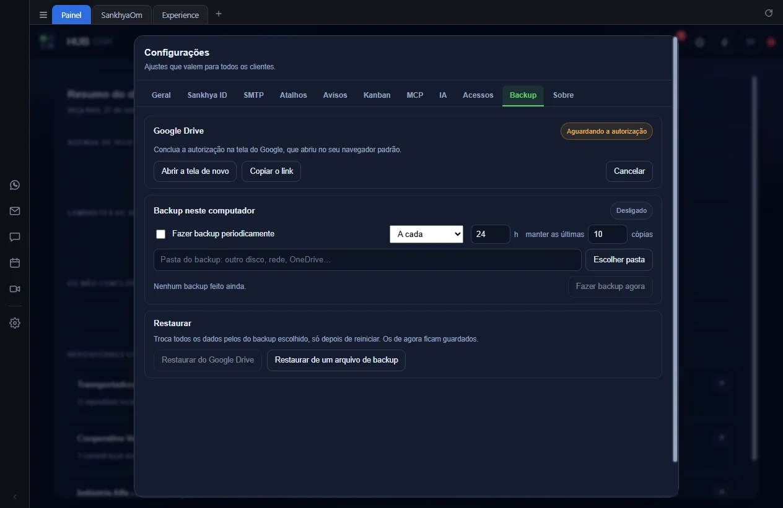Open the chat bubble icon in the sidebar

[15, 237]
